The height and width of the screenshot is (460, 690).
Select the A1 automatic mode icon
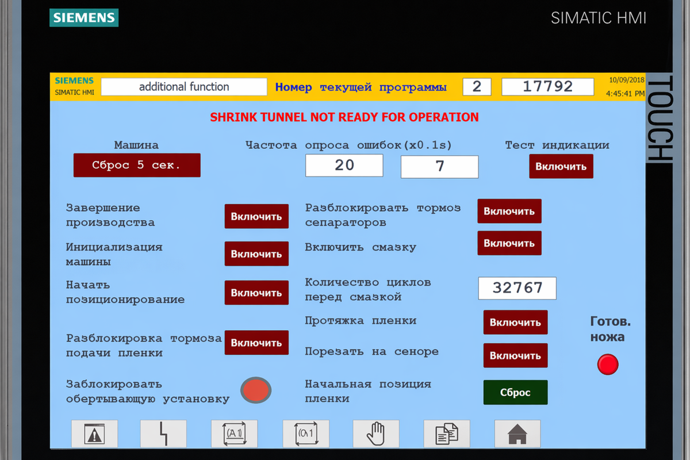(234, 434)
